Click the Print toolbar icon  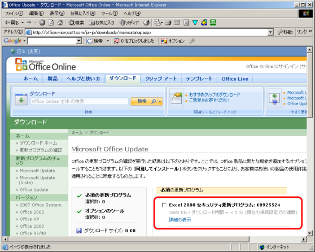click(168, 23)
